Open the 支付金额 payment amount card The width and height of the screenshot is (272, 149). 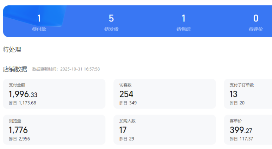(54, 93)
